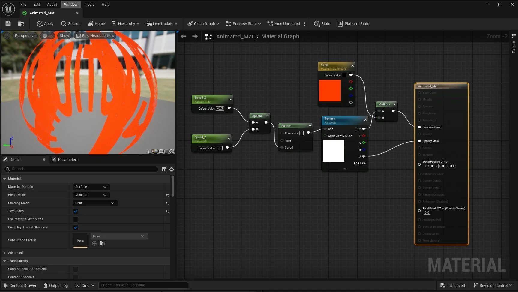Click the Perspective viewport button
Screen dimensions: 518x292
(25, 35)
